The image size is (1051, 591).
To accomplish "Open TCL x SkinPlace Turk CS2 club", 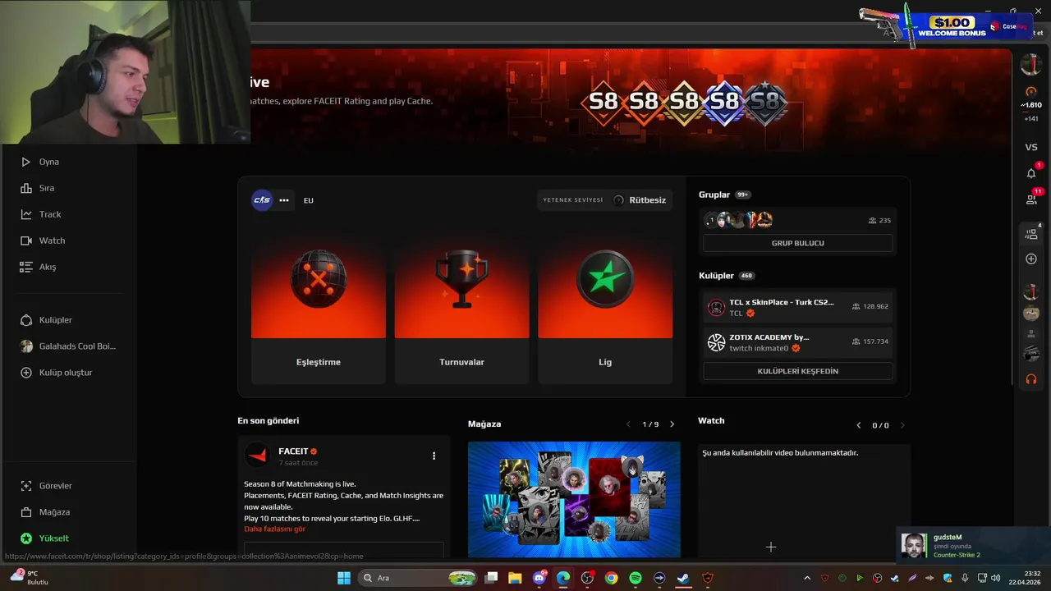I will click(x=798, y=307).
